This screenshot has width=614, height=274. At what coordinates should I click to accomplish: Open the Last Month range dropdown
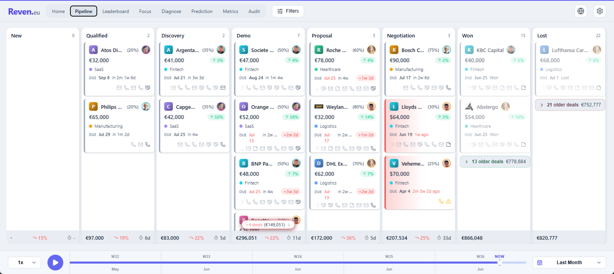pos(569,262)
